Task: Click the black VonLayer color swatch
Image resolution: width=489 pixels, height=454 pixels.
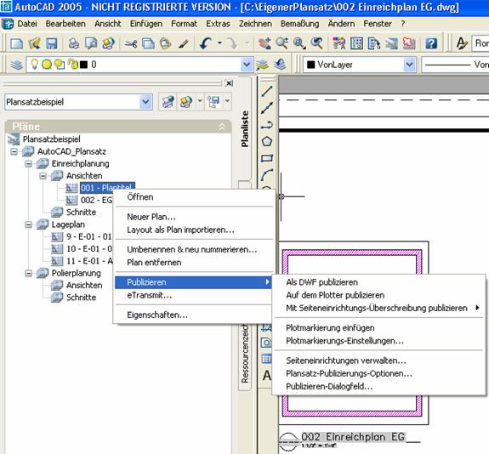Action: tap(310, 65)
